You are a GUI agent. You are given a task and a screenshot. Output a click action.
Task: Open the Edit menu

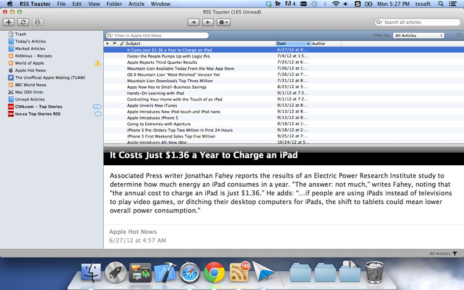coord(77,4)
